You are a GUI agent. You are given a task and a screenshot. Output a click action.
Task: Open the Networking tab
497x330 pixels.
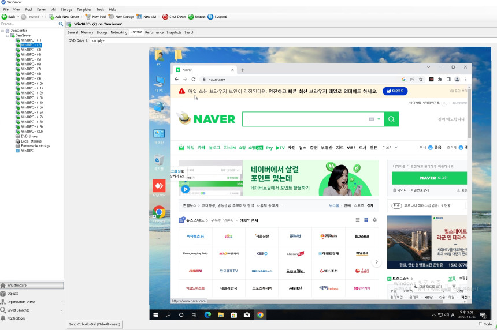[119, 32]
